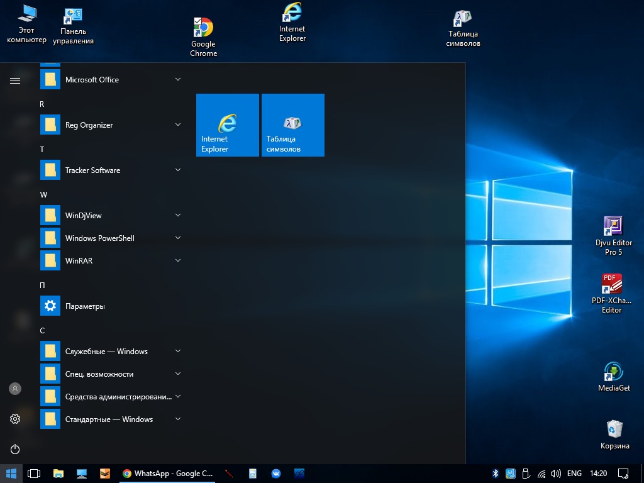Open File Explorer from the taskbar

click(58, 474)
